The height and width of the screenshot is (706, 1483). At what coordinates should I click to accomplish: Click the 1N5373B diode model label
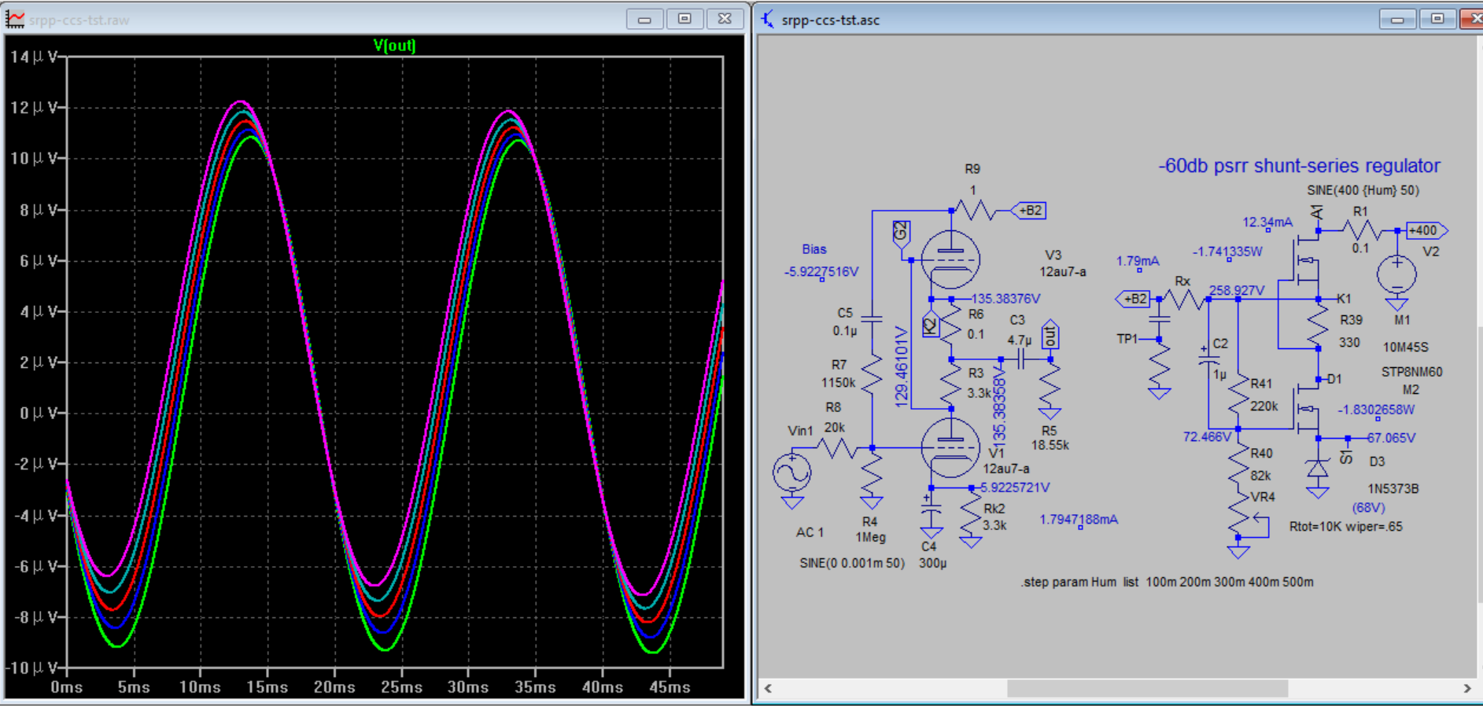(1393, 489)
